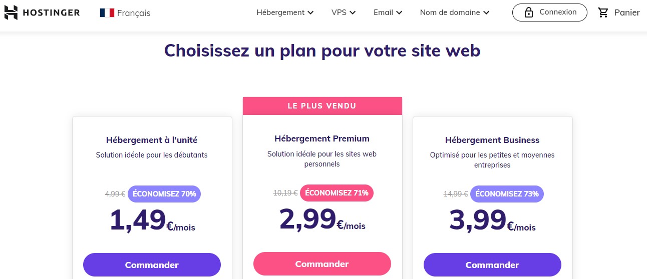The width and height of the screenshot is (647, 279).
Task: Expand the Email dropdown menu
Action: (x=388, y=12)
